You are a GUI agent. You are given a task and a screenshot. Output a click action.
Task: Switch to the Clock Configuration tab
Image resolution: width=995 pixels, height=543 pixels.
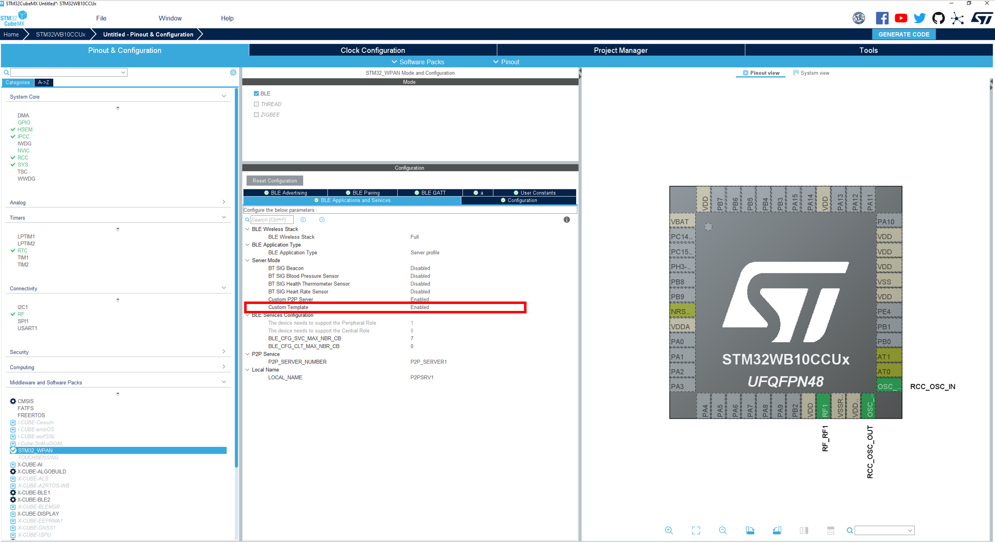pyautogui.click(x=372, y=50)
